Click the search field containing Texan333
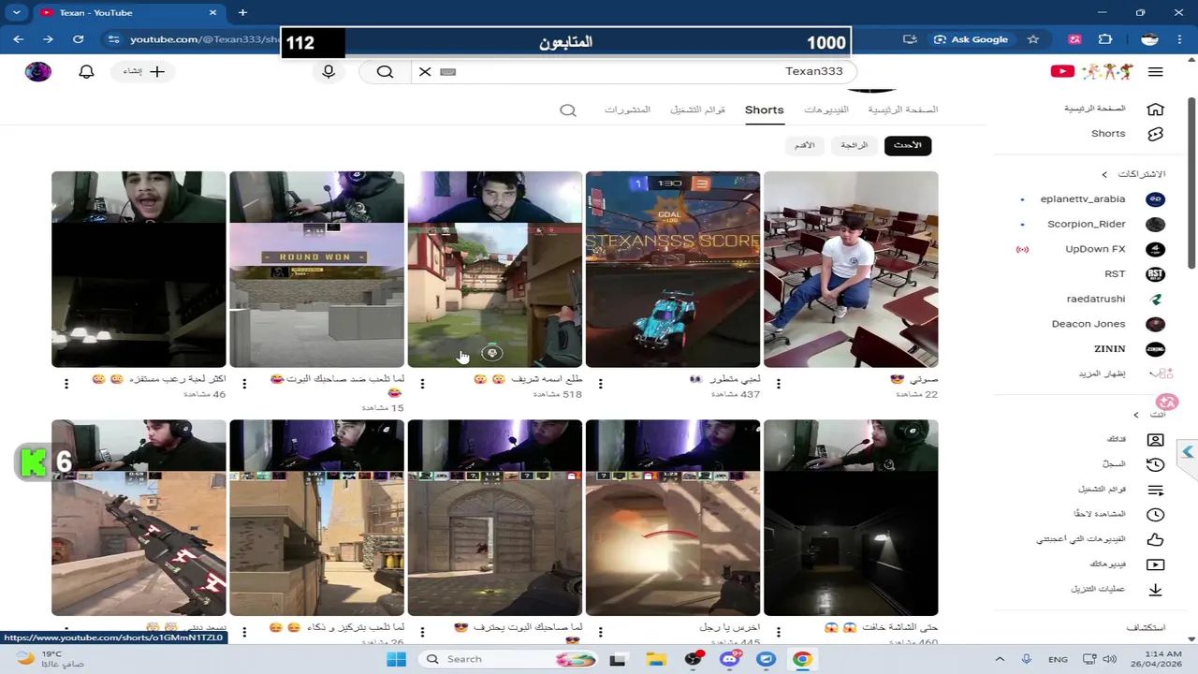The image size is (1198, 674). coord(633,72)
